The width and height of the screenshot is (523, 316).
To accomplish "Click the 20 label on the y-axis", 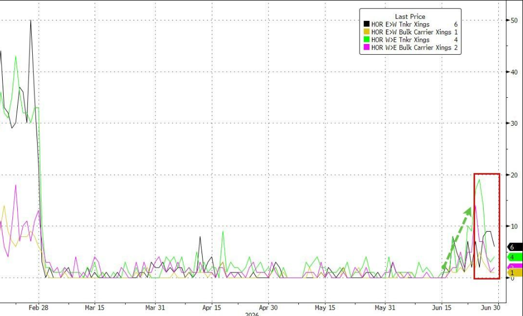I will tap(514, 175).
